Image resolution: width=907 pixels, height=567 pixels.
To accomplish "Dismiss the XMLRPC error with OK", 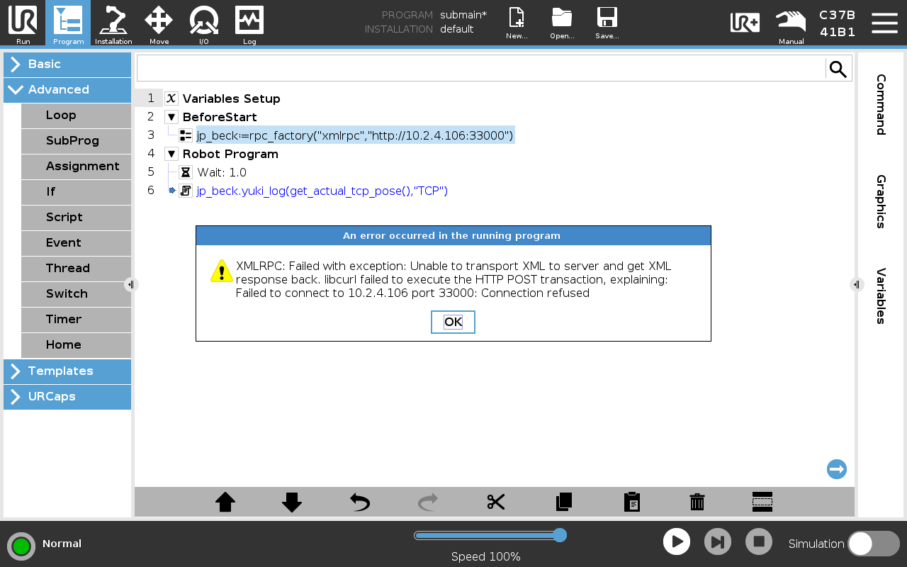I will pos(453,322).
